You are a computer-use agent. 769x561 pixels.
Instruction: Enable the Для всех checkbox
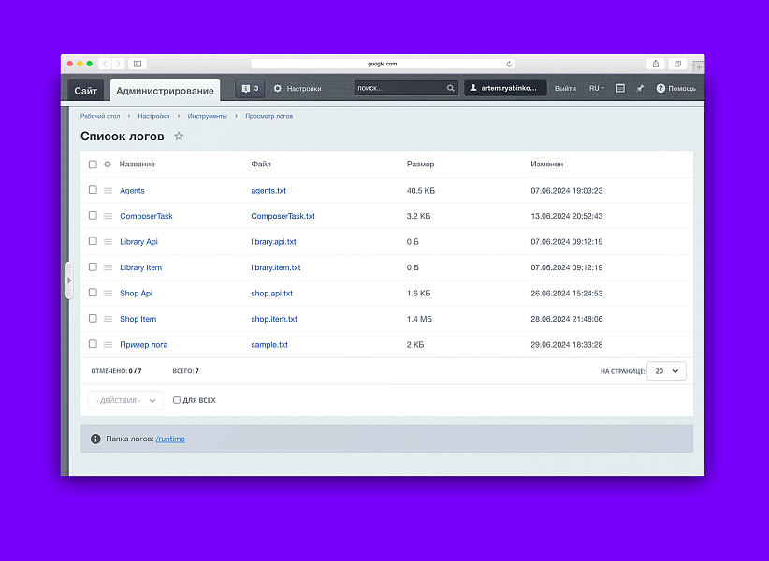click(177, 400)
